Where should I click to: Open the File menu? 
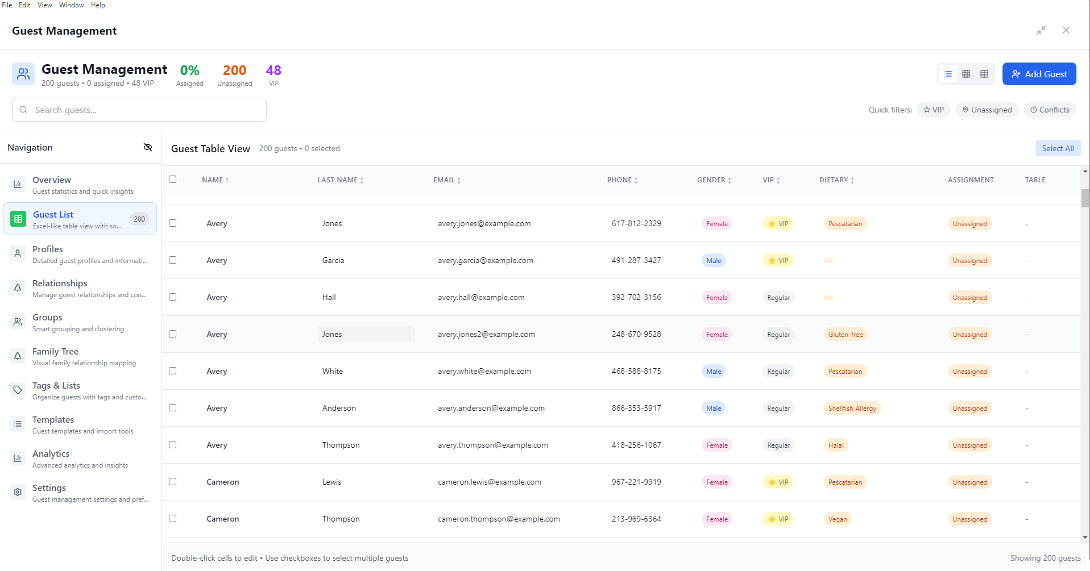click(7, 5)
